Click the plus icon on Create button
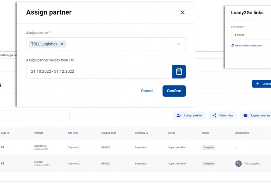Screen dimensions: 271x183 [257, 84]
